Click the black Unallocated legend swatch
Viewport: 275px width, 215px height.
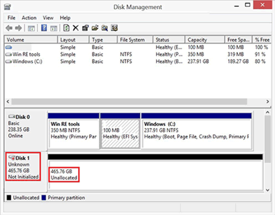[9, 198]
